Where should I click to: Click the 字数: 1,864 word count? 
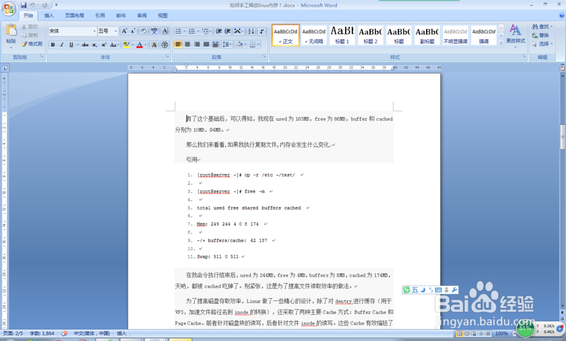tap(42, 334)
